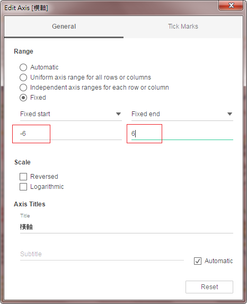Enable the Reversed scale checkbox
The height and width of the screenshot is (304, 247).
[23, 177]
